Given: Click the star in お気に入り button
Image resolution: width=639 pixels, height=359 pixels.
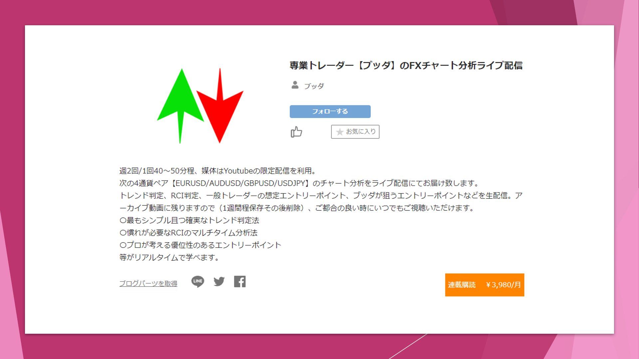Looking at the screenshot, I should click(339, 132).
